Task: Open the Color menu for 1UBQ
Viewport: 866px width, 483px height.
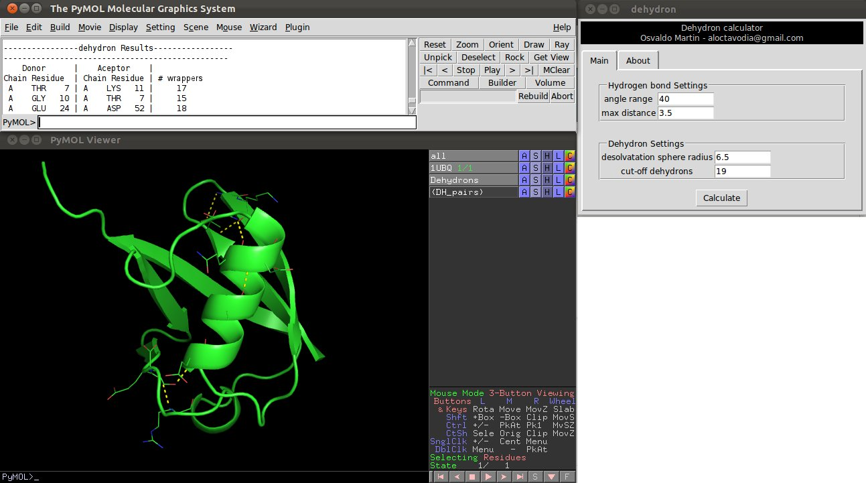Action: tap(569, 168)
